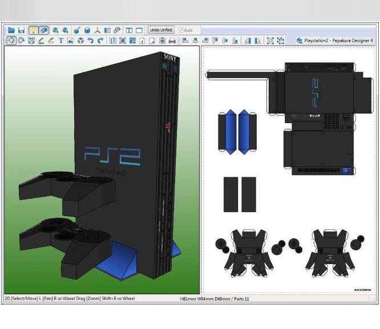Click the Pepakura Designer title logo icon

[300, 40]
